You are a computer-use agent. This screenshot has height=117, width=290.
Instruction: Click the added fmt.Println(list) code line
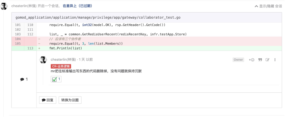tap(66, 48)
